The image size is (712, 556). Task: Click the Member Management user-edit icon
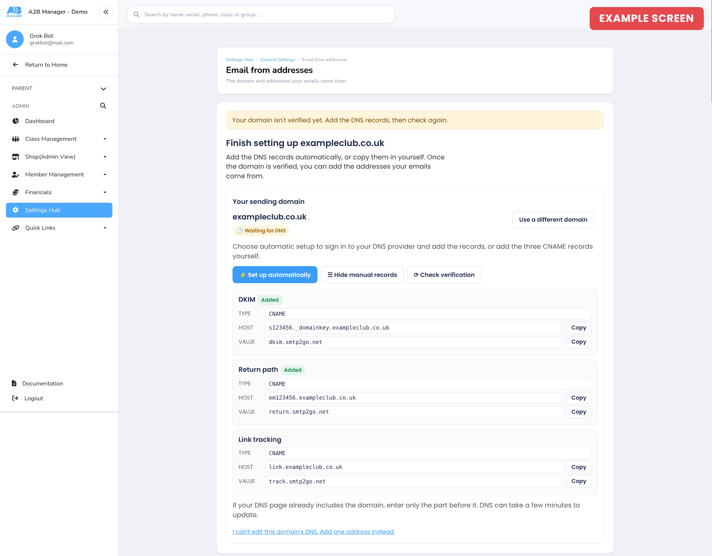16,175
